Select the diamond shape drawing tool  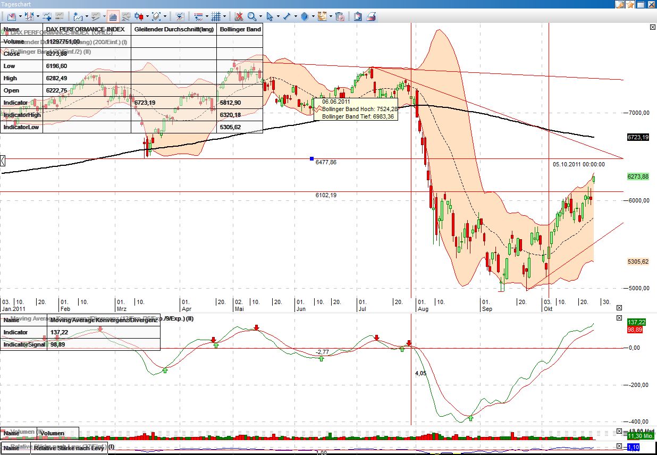pos(304,16)
